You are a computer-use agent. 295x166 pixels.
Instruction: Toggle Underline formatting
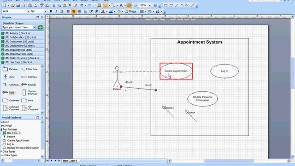[61, 11]
